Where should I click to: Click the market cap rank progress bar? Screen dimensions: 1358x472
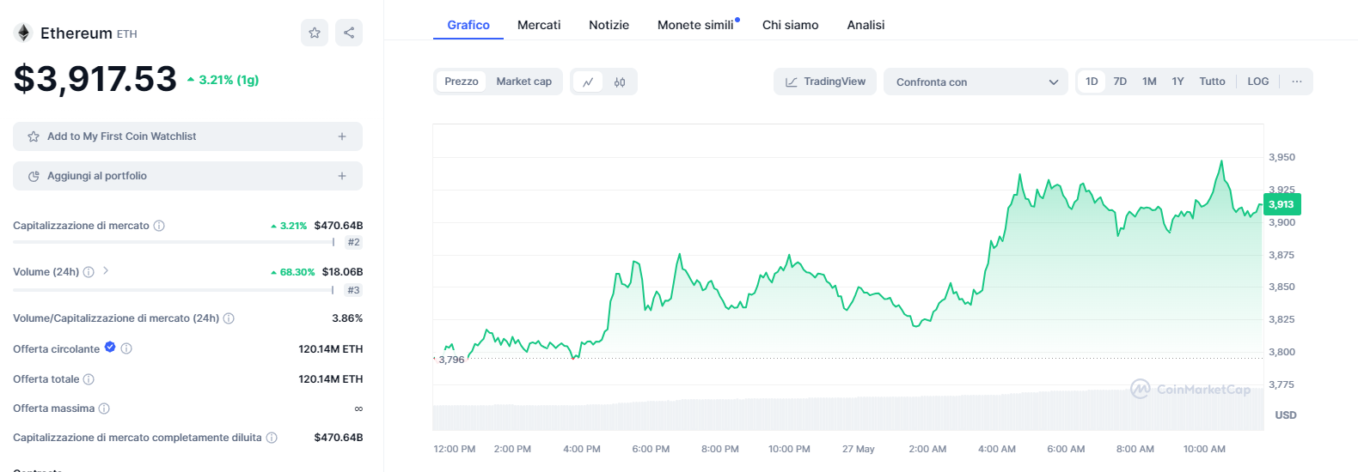(172, 242)
